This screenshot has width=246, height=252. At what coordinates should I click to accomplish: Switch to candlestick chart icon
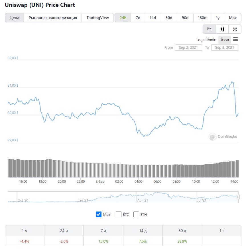pos(222,29)
